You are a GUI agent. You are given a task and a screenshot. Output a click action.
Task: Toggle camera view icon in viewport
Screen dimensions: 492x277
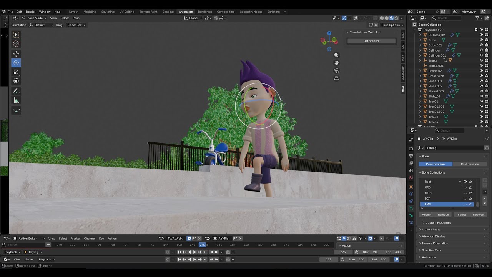point(336,70)
